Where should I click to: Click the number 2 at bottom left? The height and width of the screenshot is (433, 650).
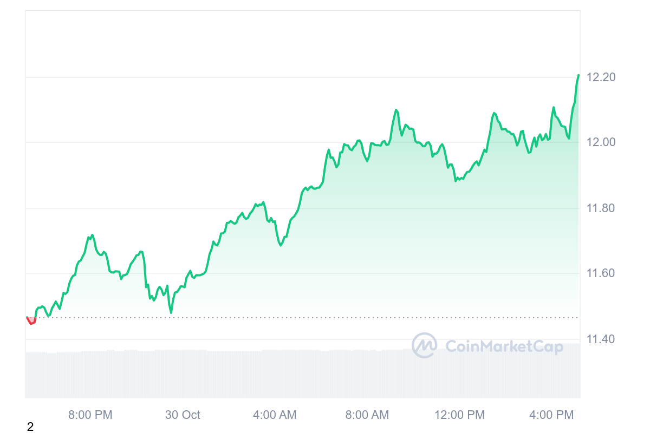coord(30,427)
